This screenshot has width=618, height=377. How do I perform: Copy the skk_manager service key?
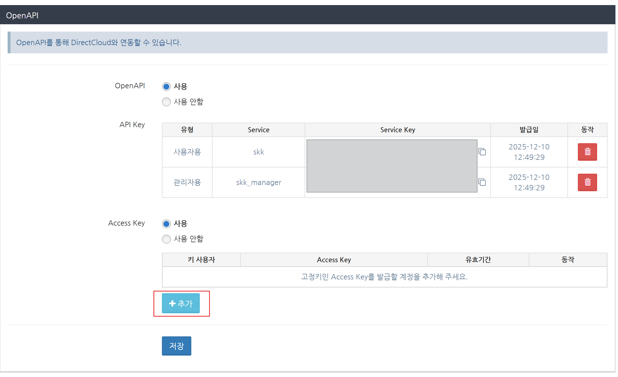482,182
